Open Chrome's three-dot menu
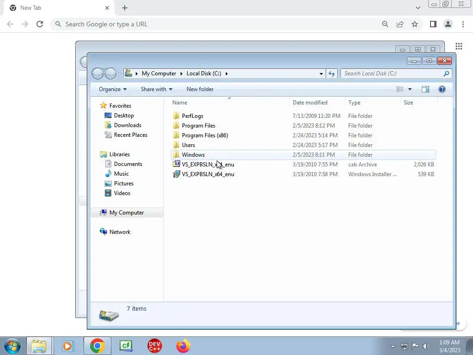This screenshot has height=355, width=473. click(463, 24)
